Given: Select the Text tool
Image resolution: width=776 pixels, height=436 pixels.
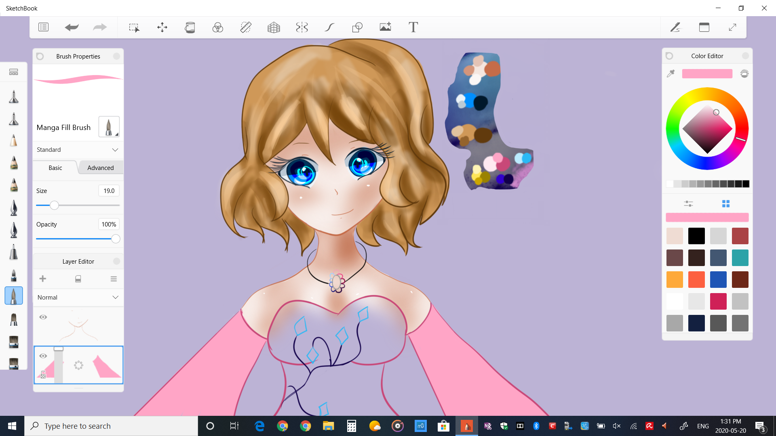Looking at the screenshot, I should (413, 27).
